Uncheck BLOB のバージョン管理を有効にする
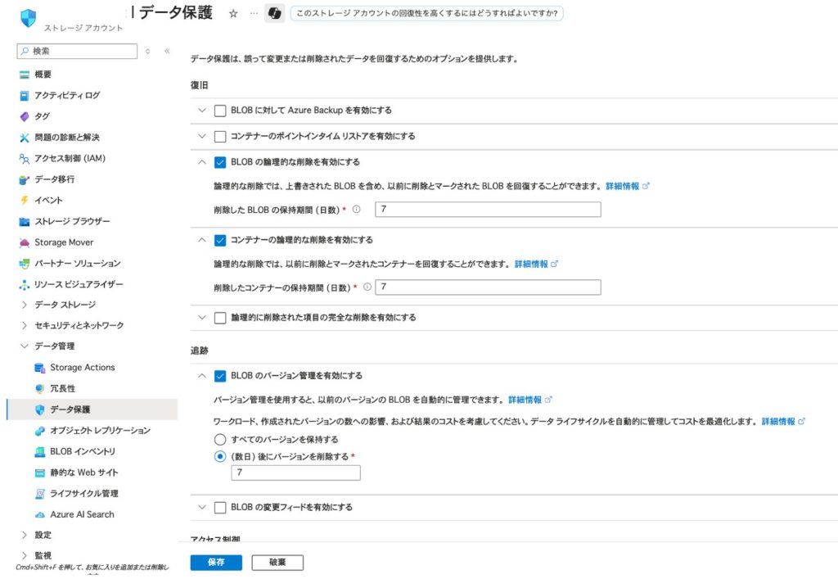This screenshot has width=838, height=588. (219, 376)
